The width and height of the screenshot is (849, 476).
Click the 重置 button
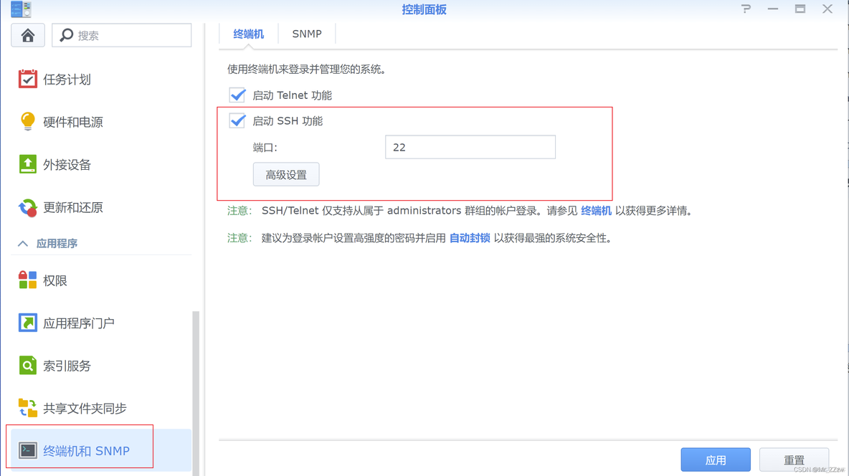coord(794,460)
